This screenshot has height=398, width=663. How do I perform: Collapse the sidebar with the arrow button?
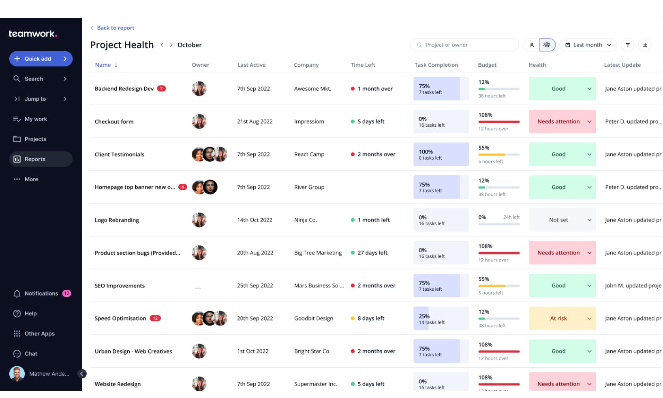point(81,374)
